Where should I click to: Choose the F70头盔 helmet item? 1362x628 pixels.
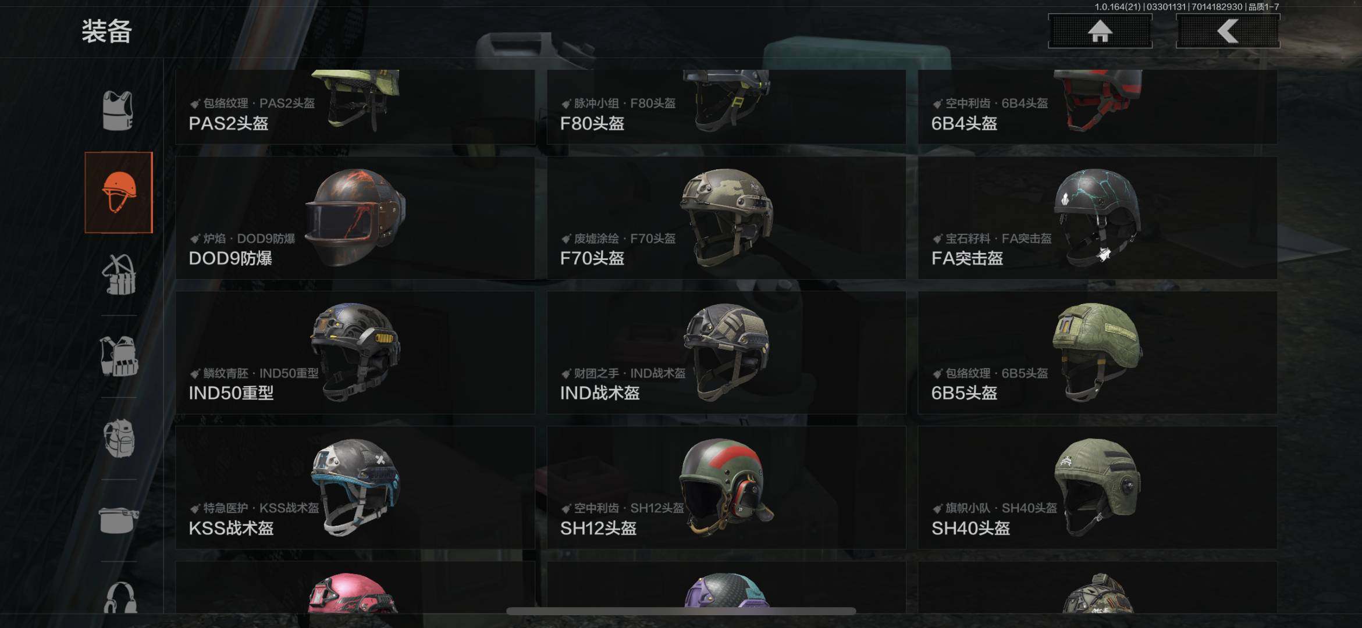[726, 217]
